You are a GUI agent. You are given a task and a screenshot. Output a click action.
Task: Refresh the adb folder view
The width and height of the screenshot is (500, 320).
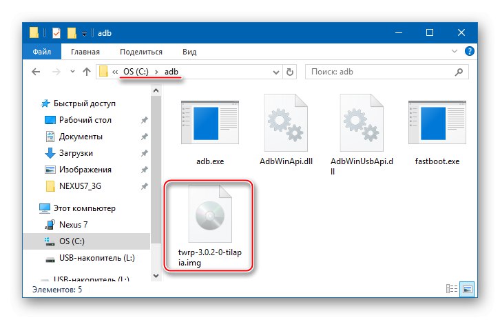289,72
